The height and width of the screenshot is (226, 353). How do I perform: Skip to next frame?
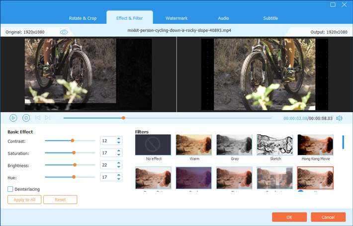point(48,118)
